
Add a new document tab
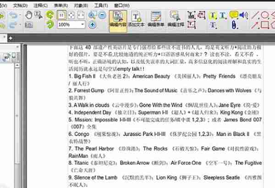pos(11,38)
